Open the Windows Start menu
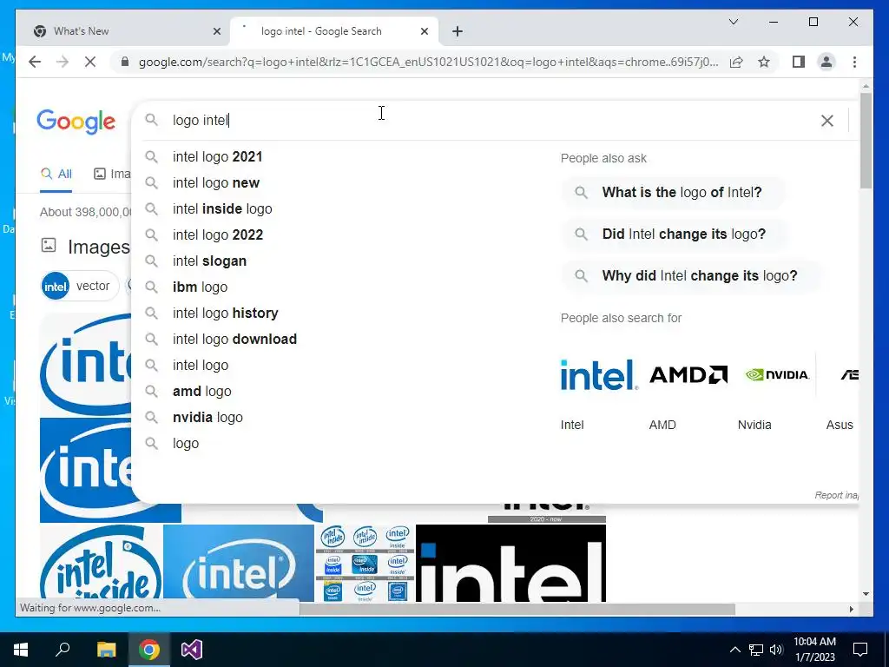 (21, 650)
